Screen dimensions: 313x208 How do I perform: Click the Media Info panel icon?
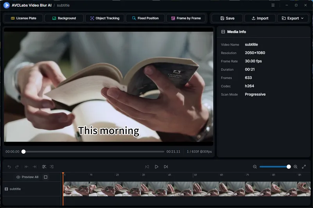pyautogui.click(x=223, y=32)
